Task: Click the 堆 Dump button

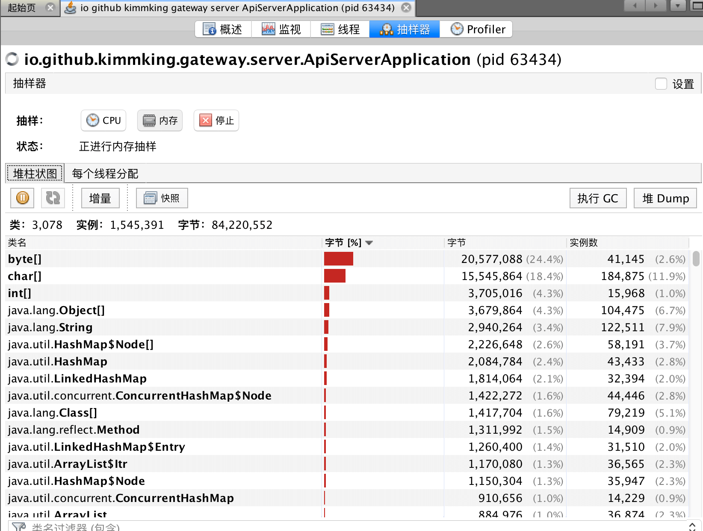Action: [665, 198]
